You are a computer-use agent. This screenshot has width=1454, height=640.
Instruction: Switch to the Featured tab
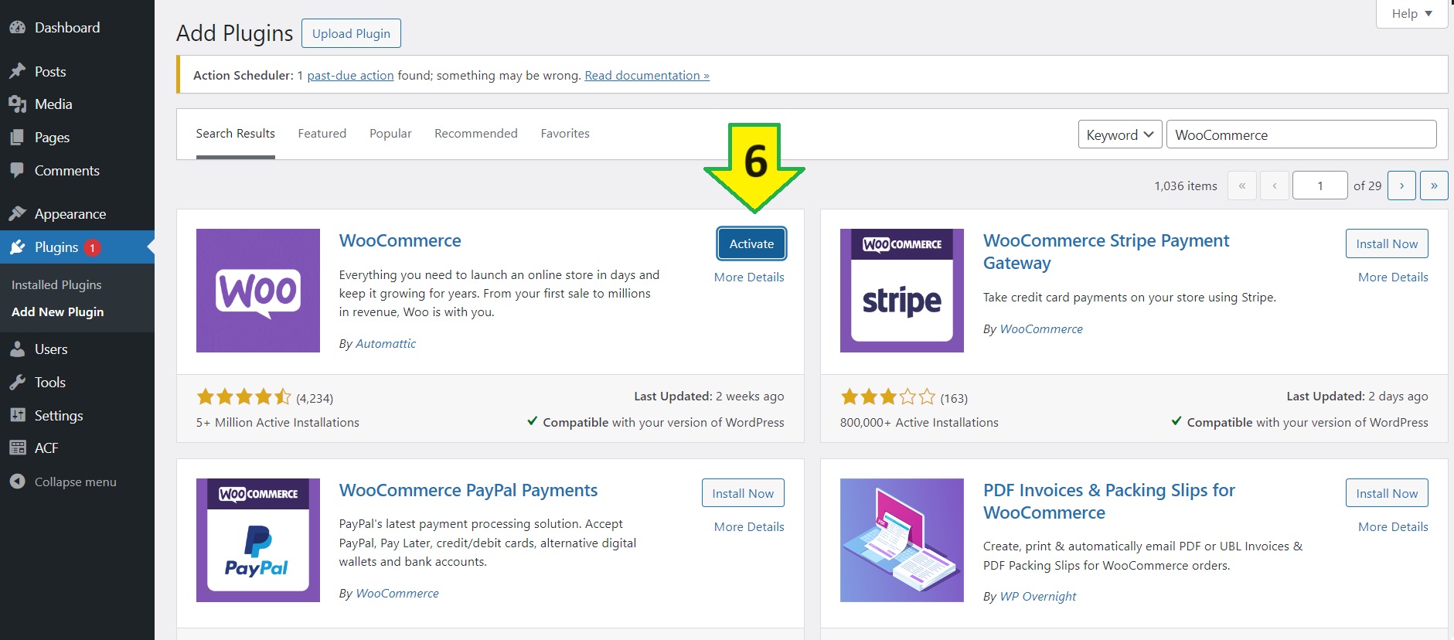pos(322,134)
